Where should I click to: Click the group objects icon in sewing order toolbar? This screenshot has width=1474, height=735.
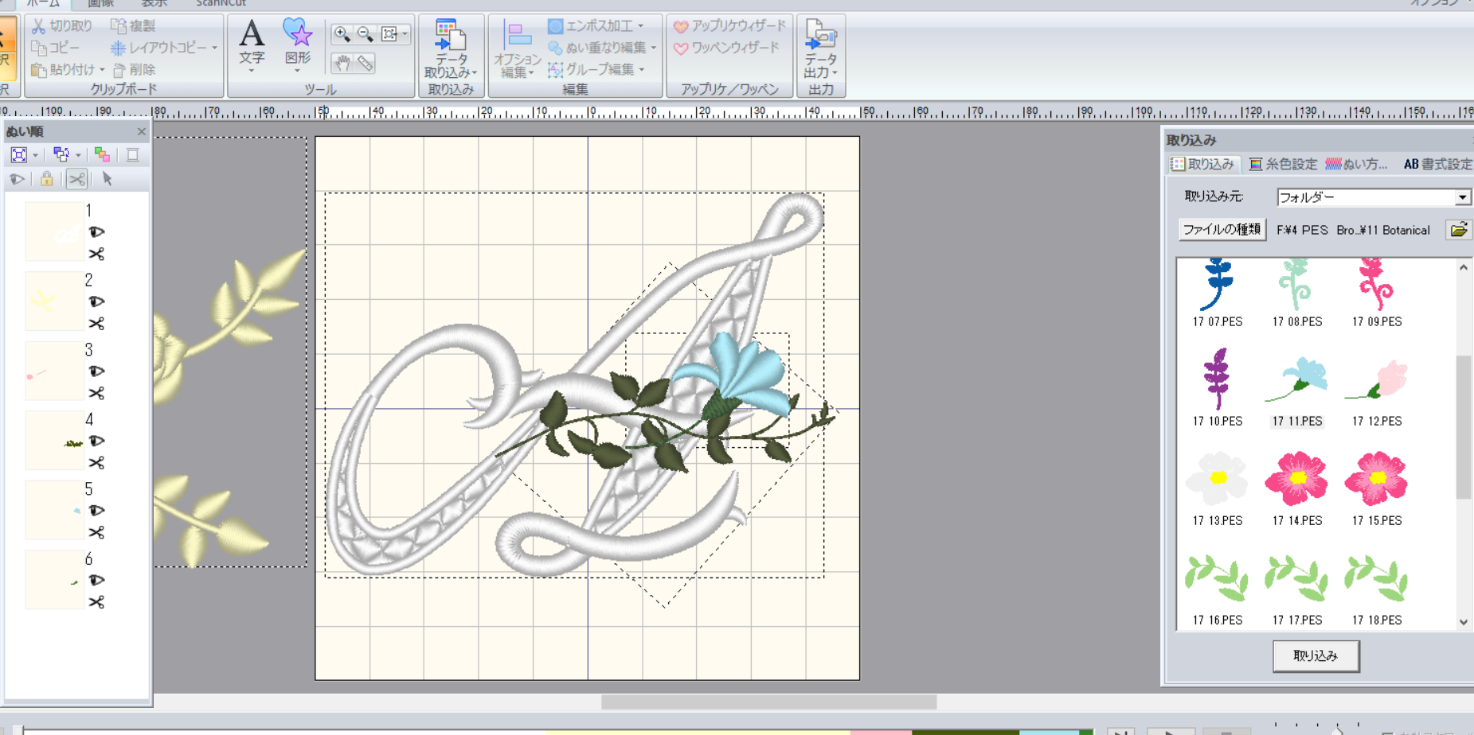point(61,155)
